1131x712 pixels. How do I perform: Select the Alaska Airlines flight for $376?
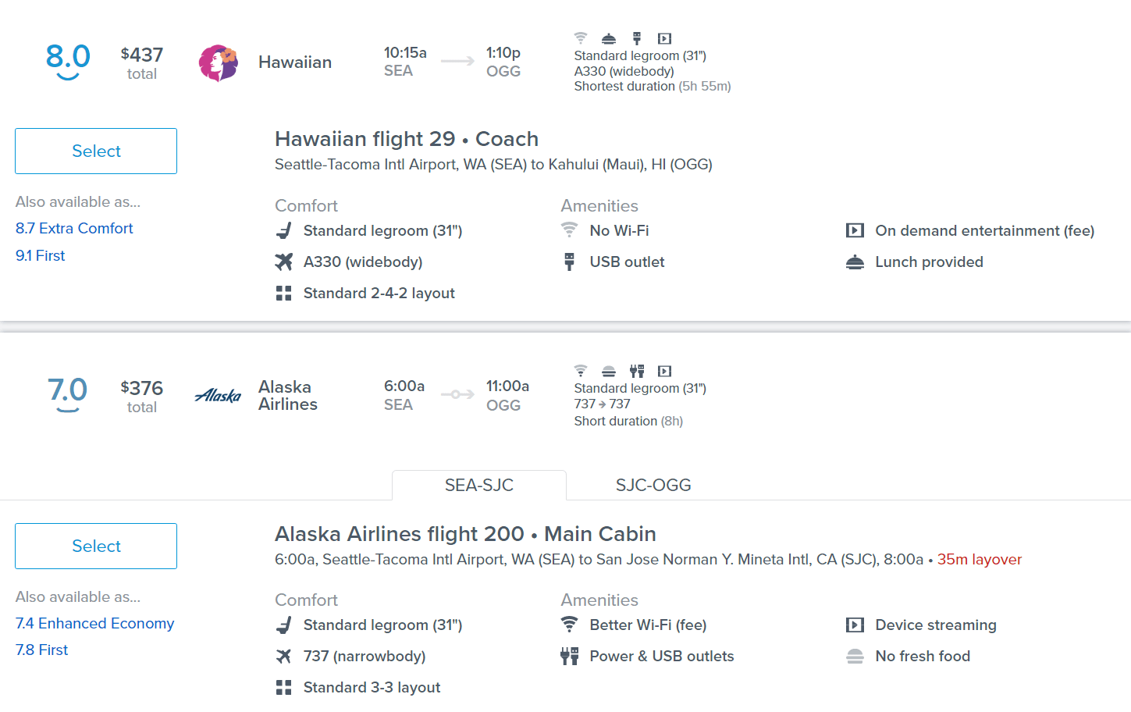(96, 546)
